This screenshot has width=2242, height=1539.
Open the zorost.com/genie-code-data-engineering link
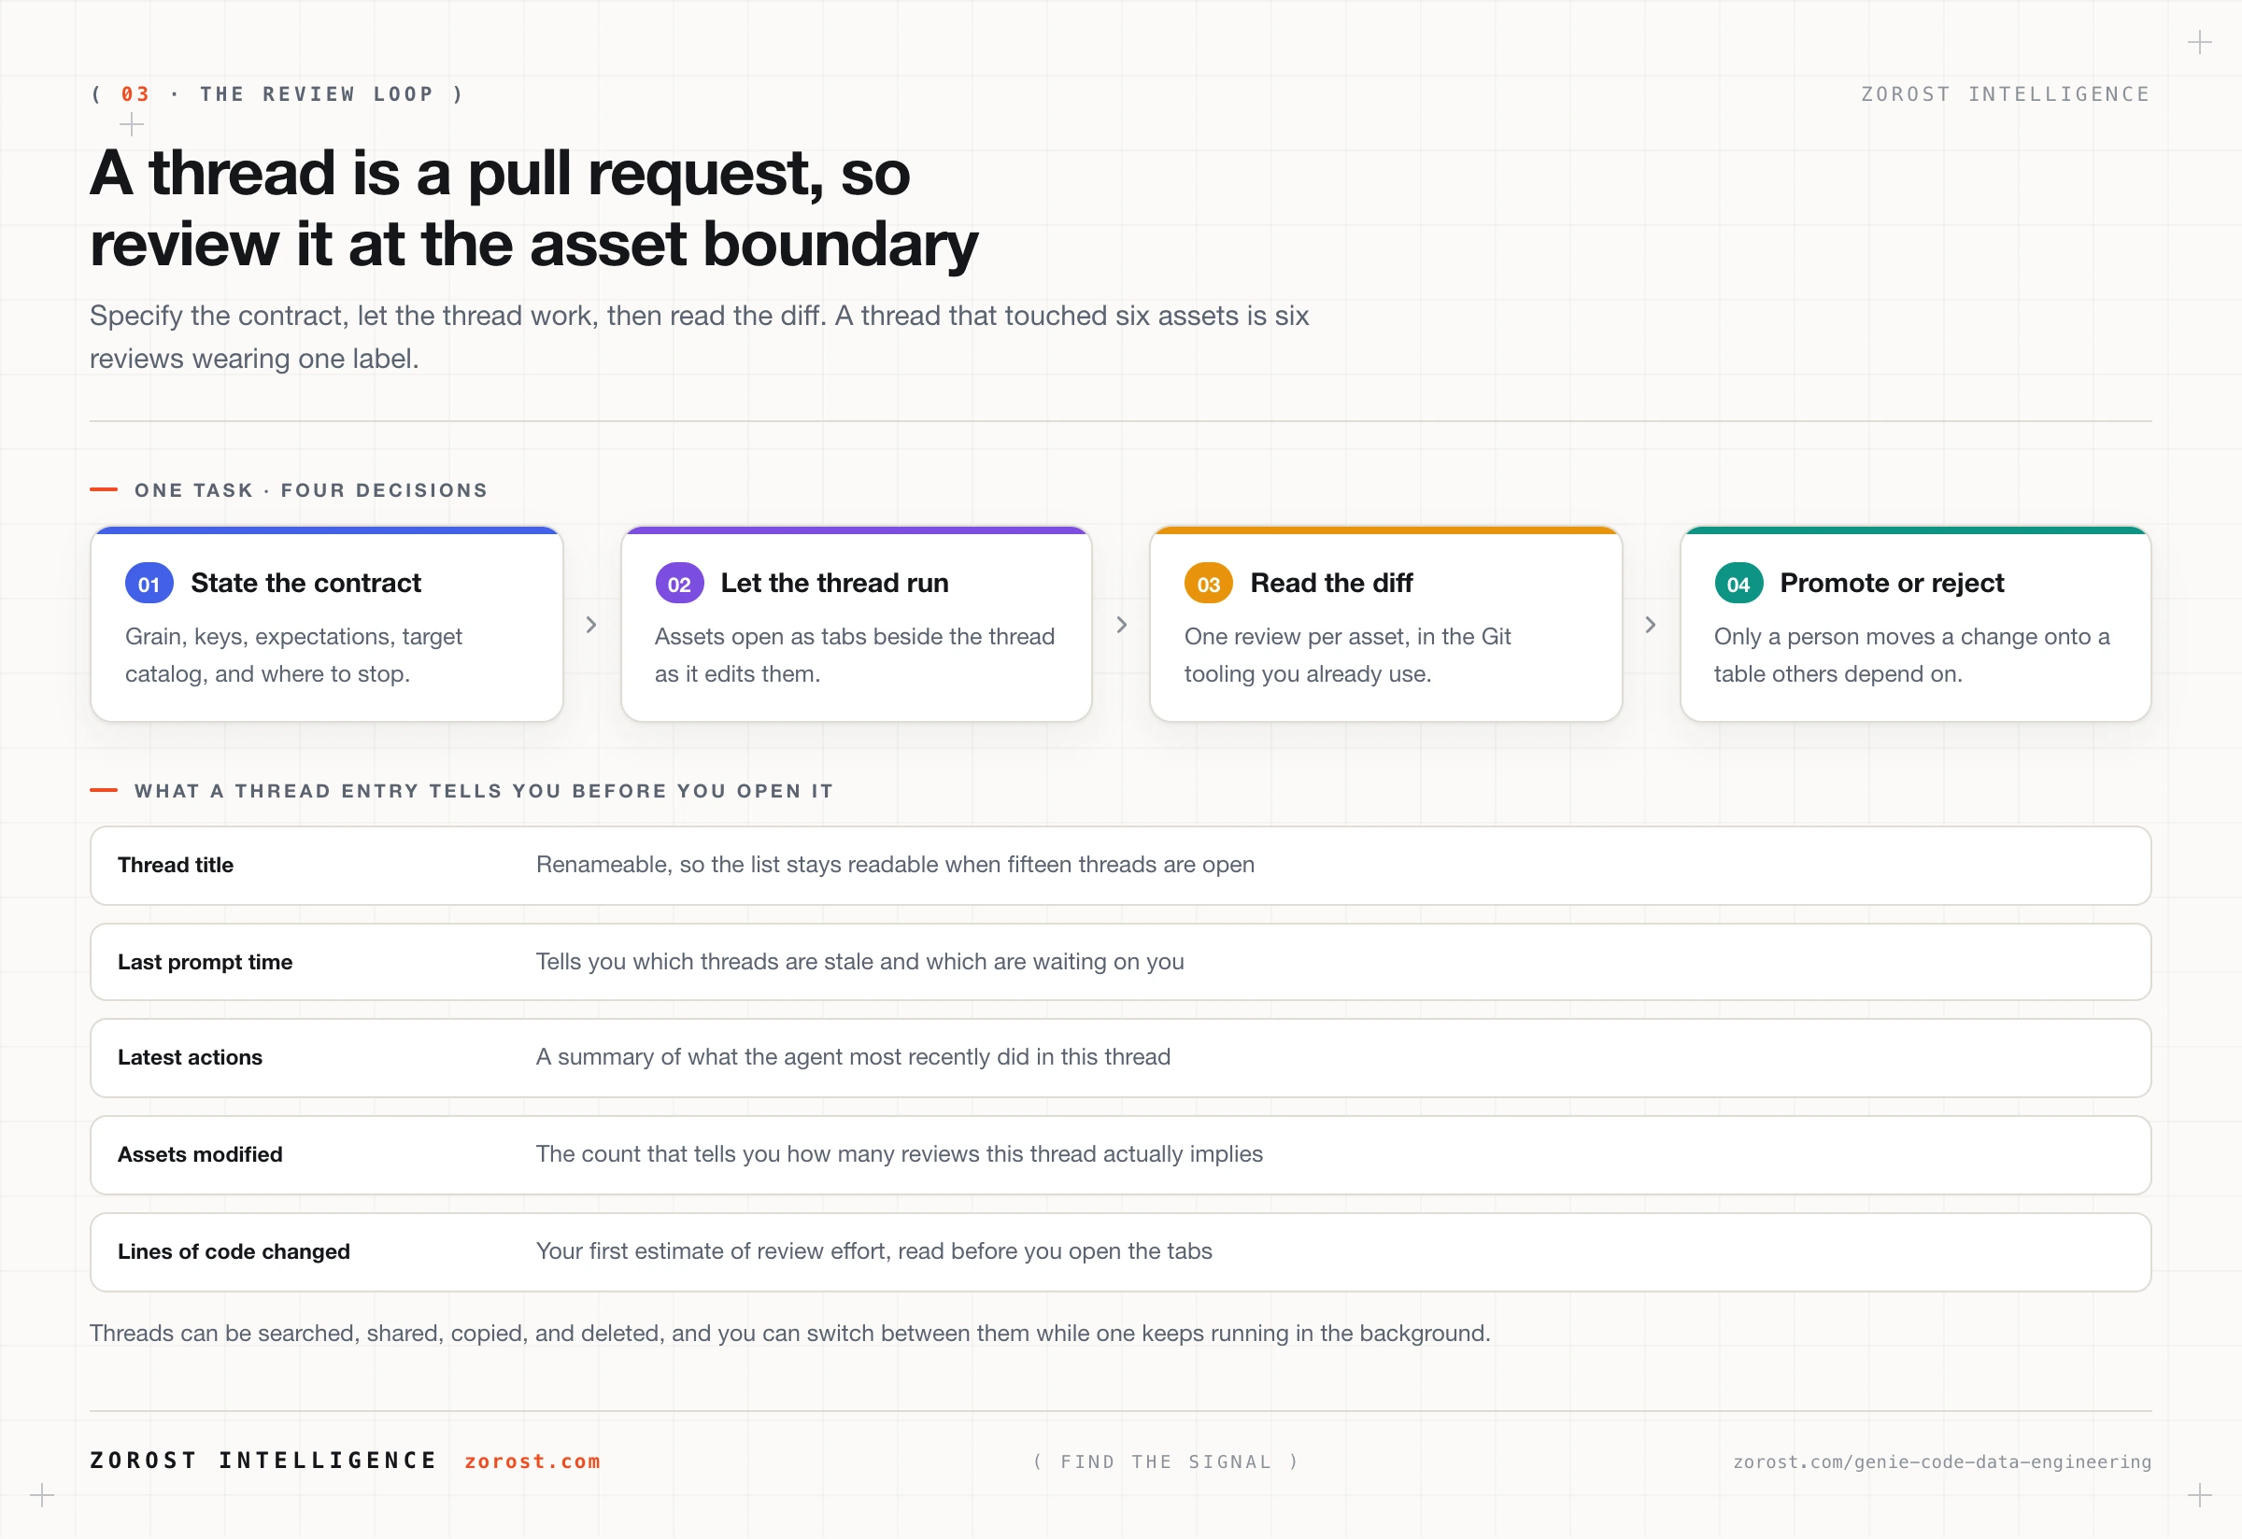click(1942, 1461)
